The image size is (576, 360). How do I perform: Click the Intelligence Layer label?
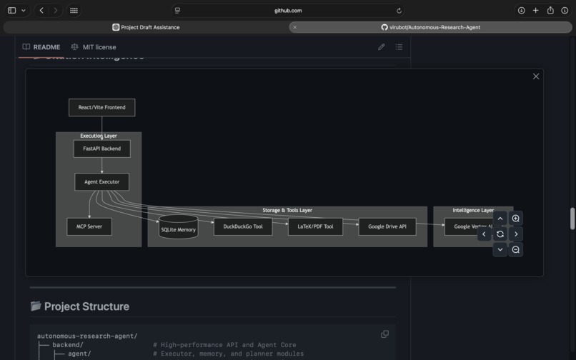click(473, 210)
